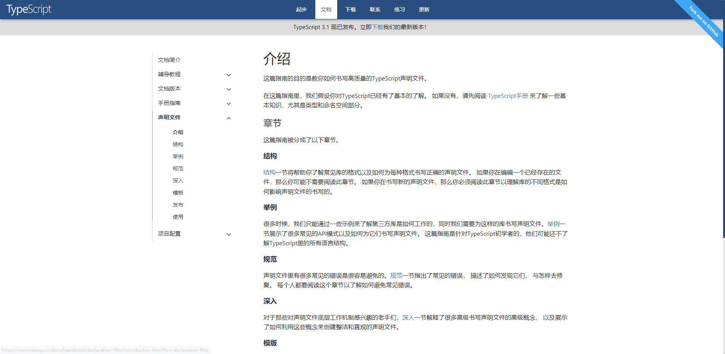Click the 手册指南 sidebar label
The image size is (725, 354).
click(x=169, y=103)
